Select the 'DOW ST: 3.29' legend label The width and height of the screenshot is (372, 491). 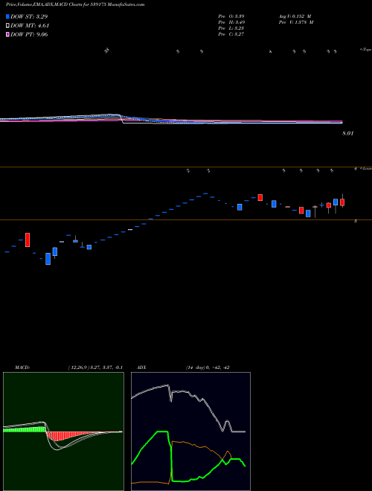point(29,16)
